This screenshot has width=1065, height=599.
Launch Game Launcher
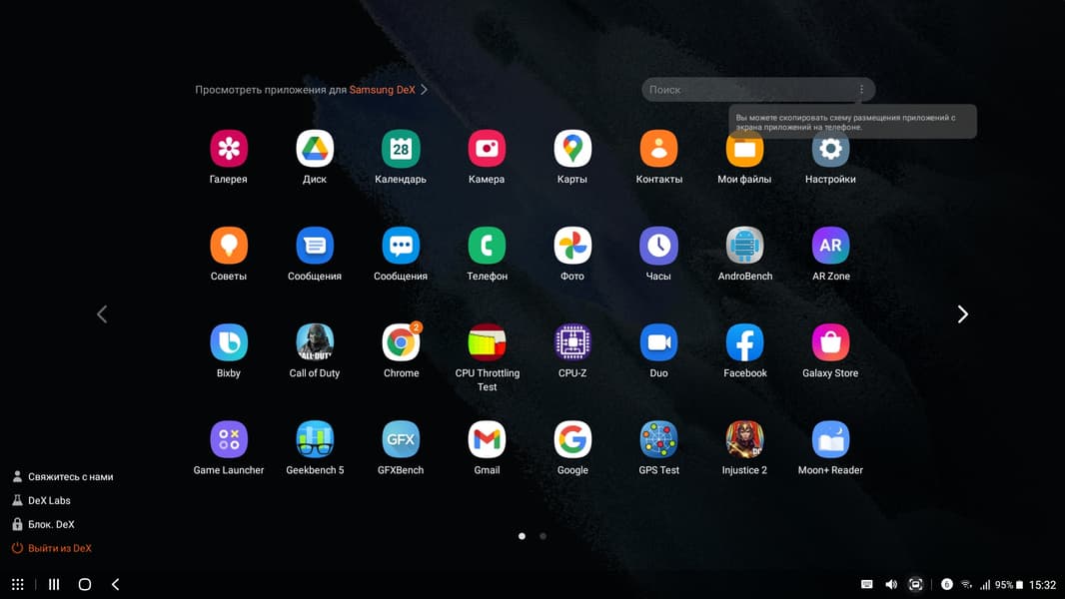(x=228, y=439)
